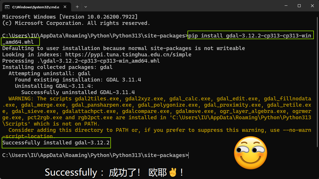Click the 'Microsoft Windows [Version 10.0.26200.7922]' line
The image size is (319, 179).
[x=70, y=17]
